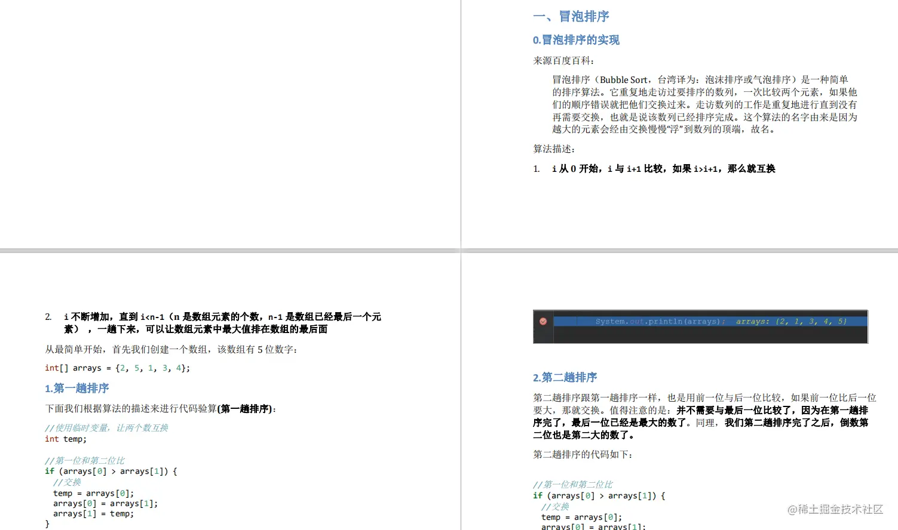Click the 交换 comment in right page code
The width and height of the screenshot is (898, 530).
(555, 506)
